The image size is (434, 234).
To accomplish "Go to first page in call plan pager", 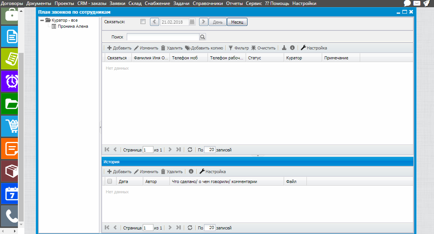I will [x=107, y=150].
